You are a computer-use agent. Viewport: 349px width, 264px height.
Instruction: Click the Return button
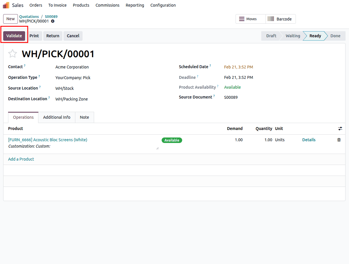click(53, 36)
